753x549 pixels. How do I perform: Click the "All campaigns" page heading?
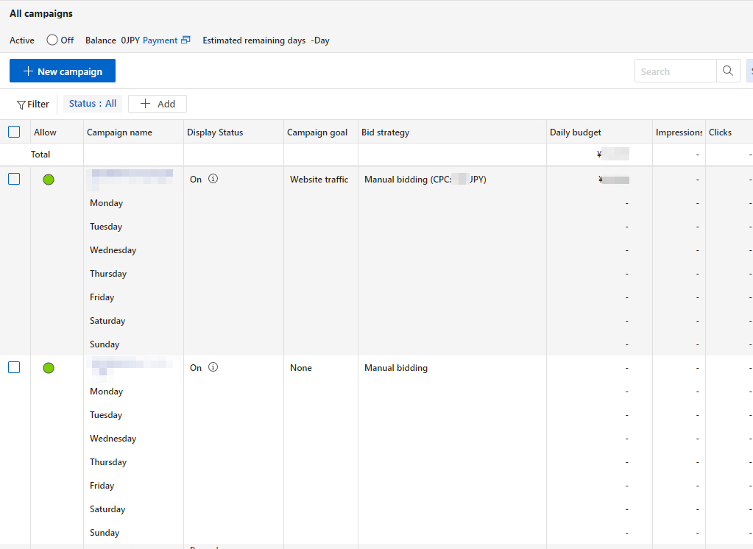[x=41, y=13]
